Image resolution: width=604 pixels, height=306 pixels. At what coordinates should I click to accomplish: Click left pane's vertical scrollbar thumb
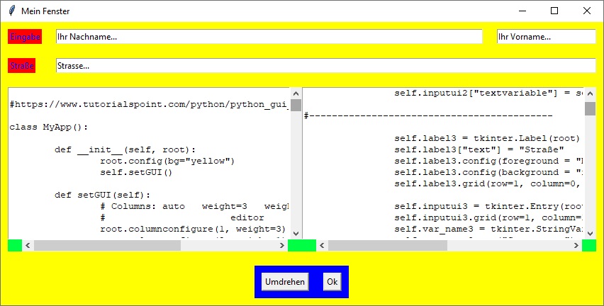pyautogui.click(x=296, y=105)
